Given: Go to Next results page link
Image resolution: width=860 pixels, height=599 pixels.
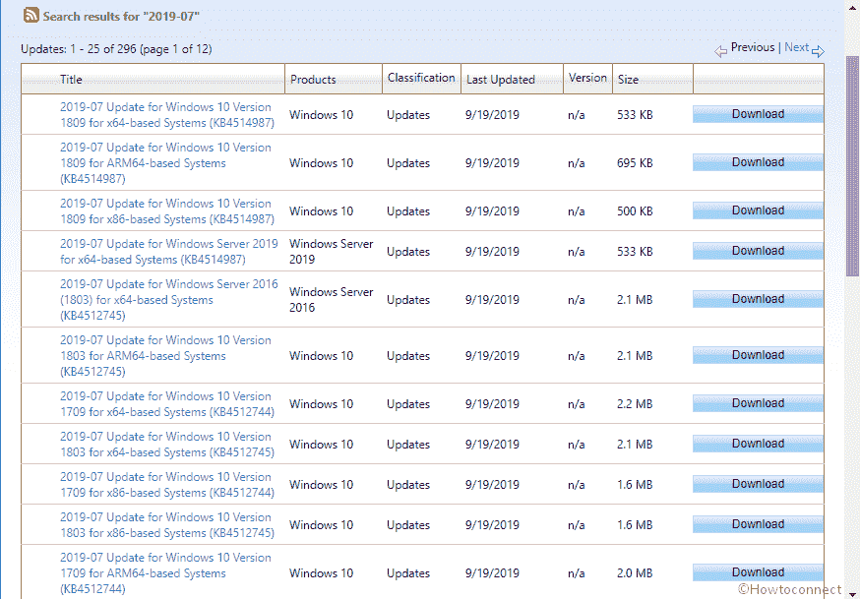Looking at the screenshot, I should 796,47.
